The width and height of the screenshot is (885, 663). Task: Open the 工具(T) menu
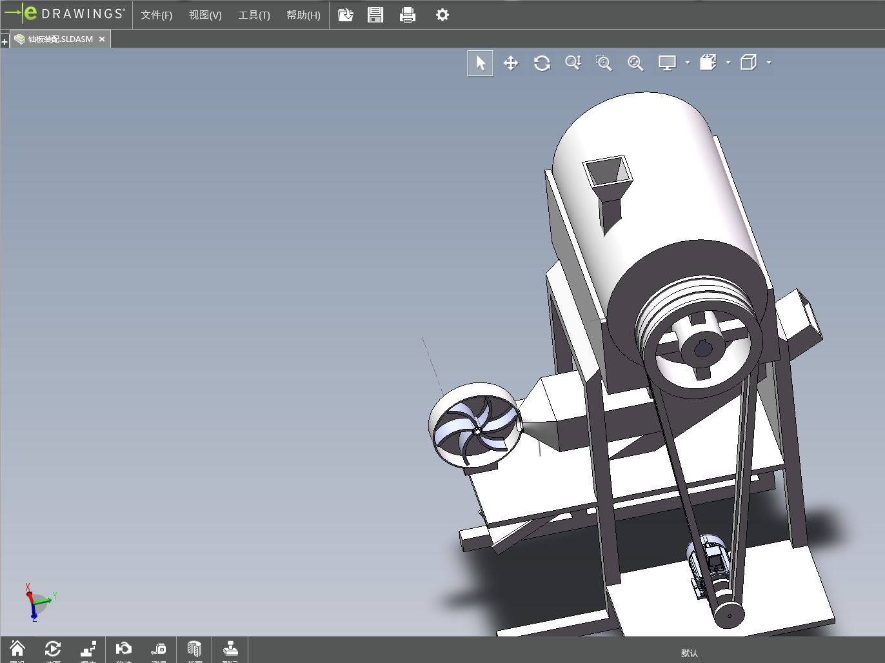(254, 15)
